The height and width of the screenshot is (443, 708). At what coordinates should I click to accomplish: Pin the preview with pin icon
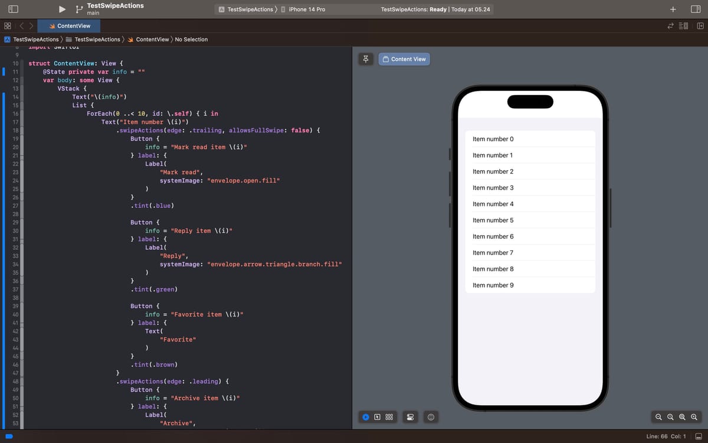tap(366, 59)
